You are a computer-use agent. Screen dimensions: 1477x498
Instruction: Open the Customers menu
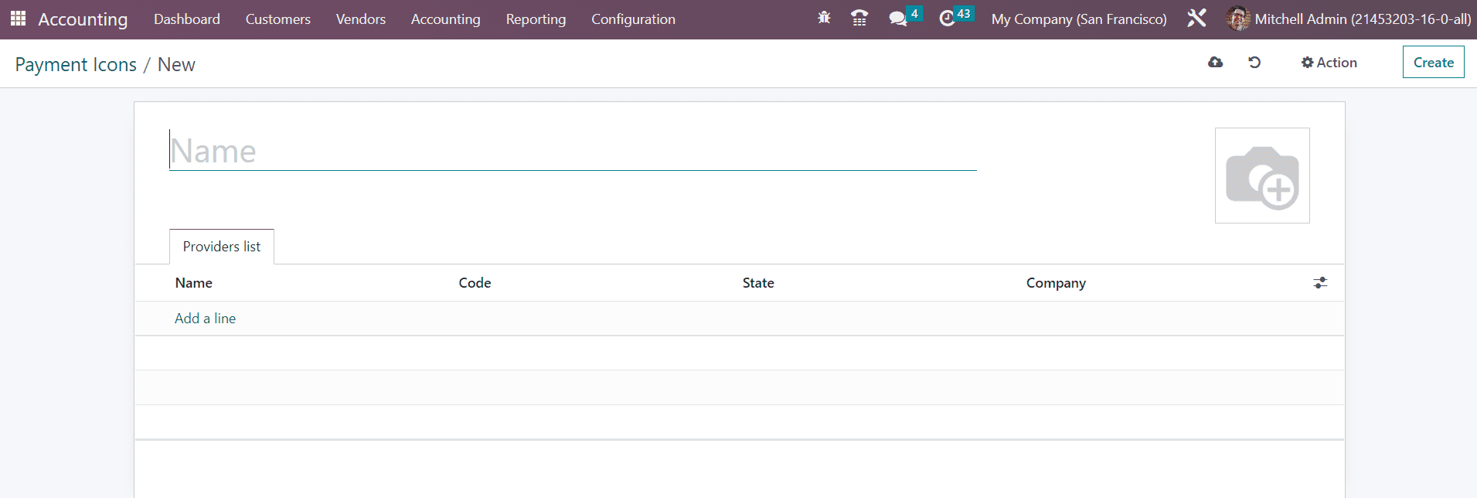point(278,19)
